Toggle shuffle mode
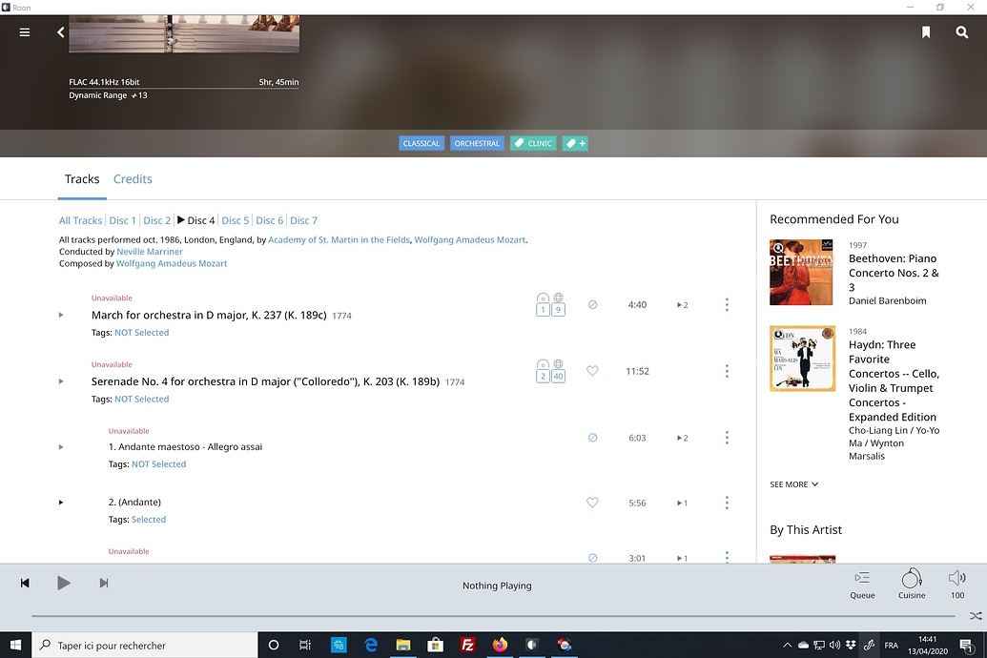This screenshot has height=658, width=987. (976, 616)
